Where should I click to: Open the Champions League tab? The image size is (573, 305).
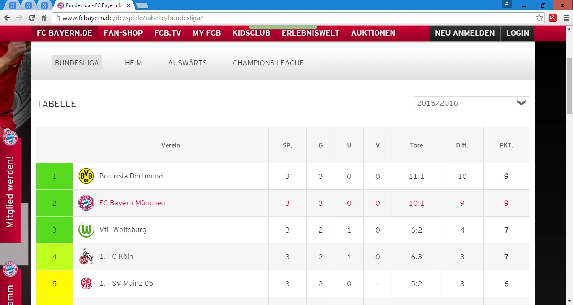pos(268,63)
